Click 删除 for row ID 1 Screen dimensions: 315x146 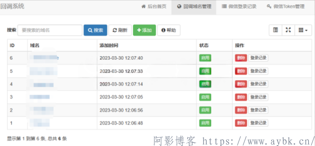click(241, 123)
